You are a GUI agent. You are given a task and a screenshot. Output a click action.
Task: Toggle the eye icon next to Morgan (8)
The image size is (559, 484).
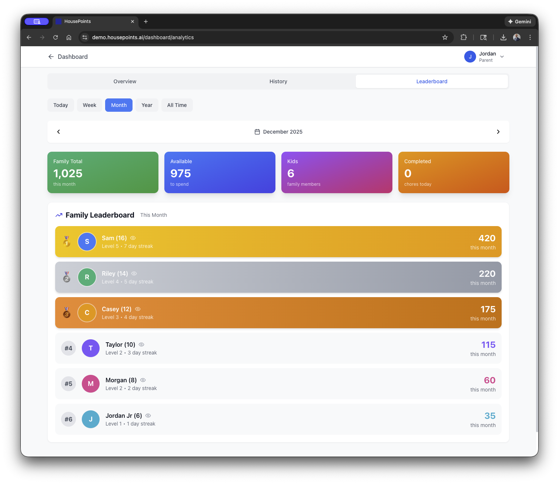[x=143, y=380]
